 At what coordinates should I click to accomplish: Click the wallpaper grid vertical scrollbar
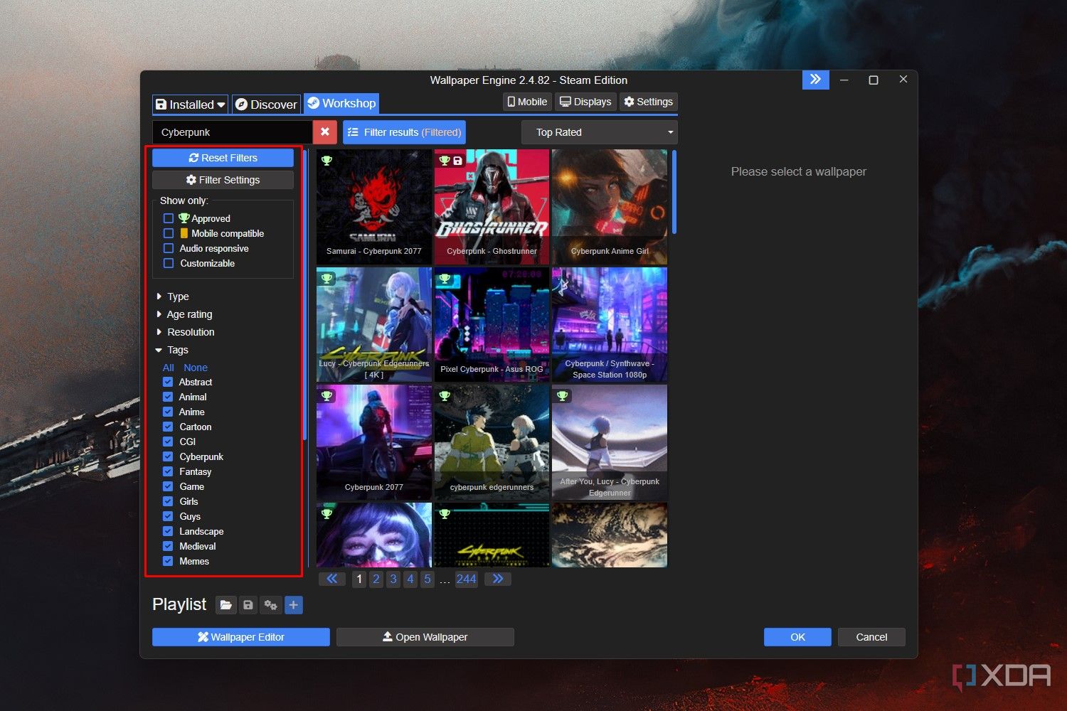click(674, 192)
